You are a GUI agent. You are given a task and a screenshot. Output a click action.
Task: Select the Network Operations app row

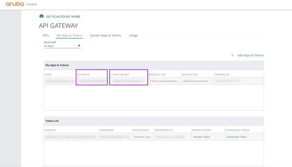click(195, 81)
